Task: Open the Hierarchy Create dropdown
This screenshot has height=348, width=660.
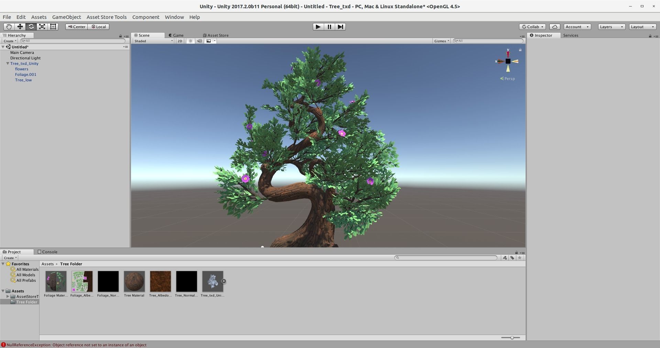Action: tap(10, 41)
